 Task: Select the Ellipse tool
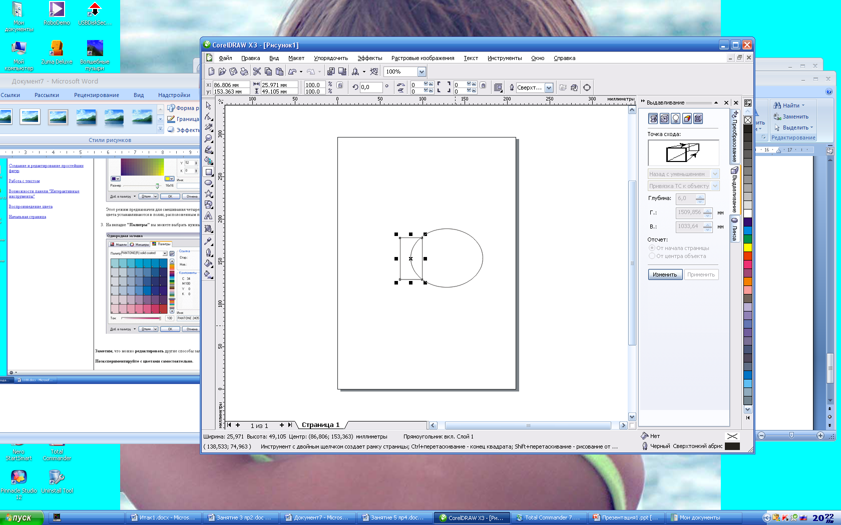[x=209, y=183]
